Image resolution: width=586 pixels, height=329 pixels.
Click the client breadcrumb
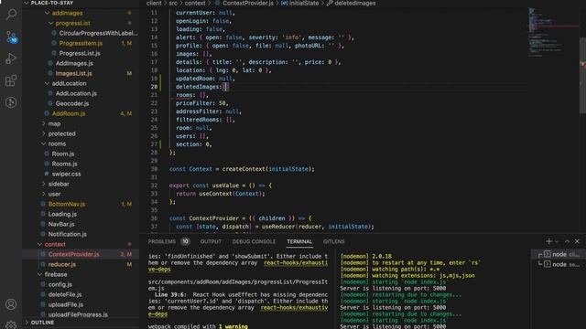click(154, 3)
